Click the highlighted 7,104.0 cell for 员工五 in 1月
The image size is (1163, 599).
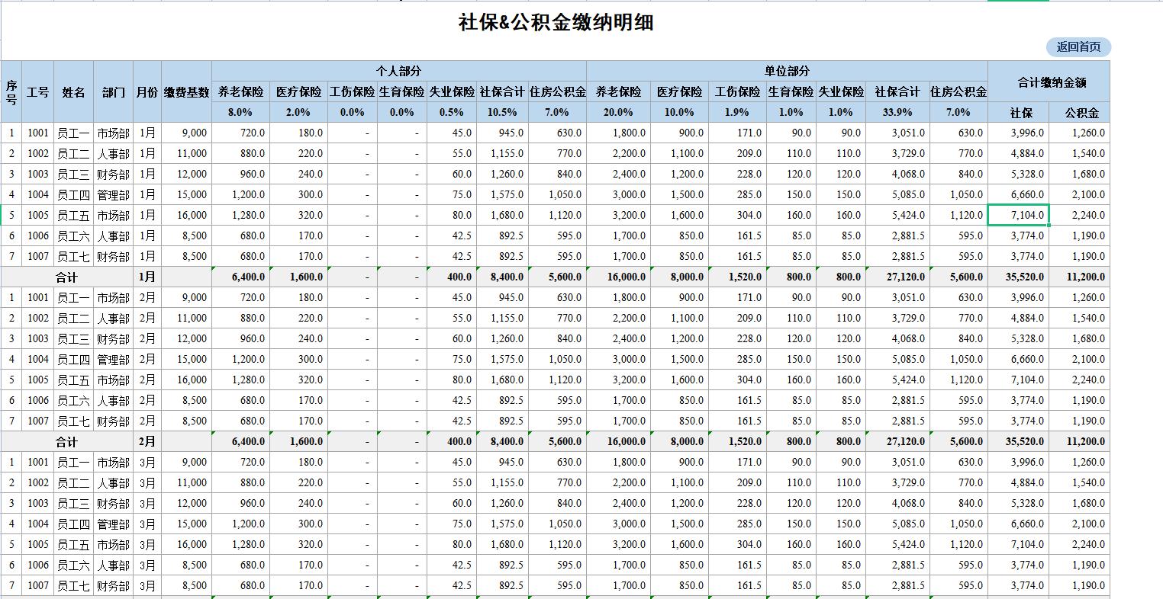point(1018,215)
